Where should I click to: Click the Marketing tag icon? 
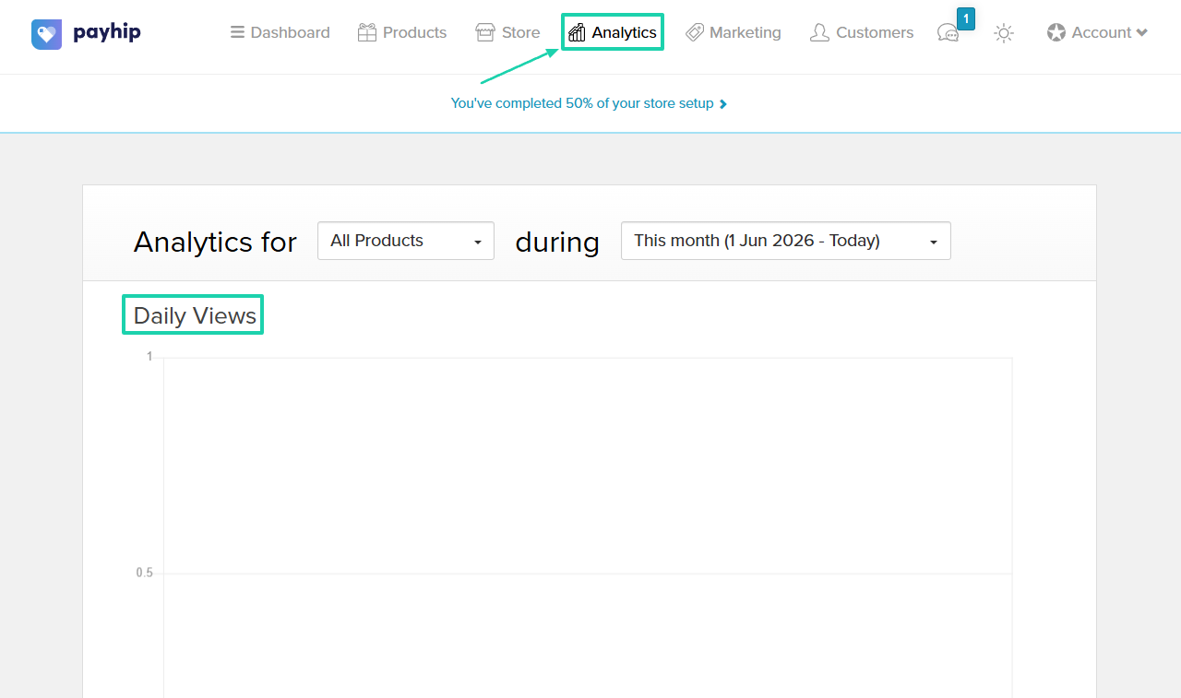pyautogui.click(x=695, y=32)
